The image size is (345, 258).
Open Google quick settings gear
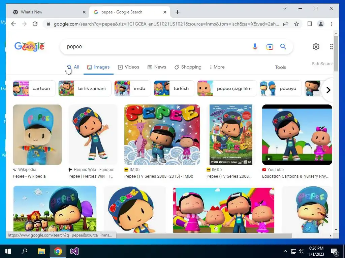click(x=316, y=46)
